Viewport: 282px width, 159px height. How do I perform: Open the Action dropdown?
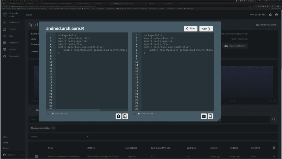point(59,136)
